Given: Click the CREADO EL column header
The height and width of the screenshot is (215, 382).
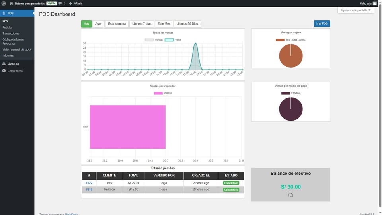Looking at the screenshot, I should click(201, 176).
